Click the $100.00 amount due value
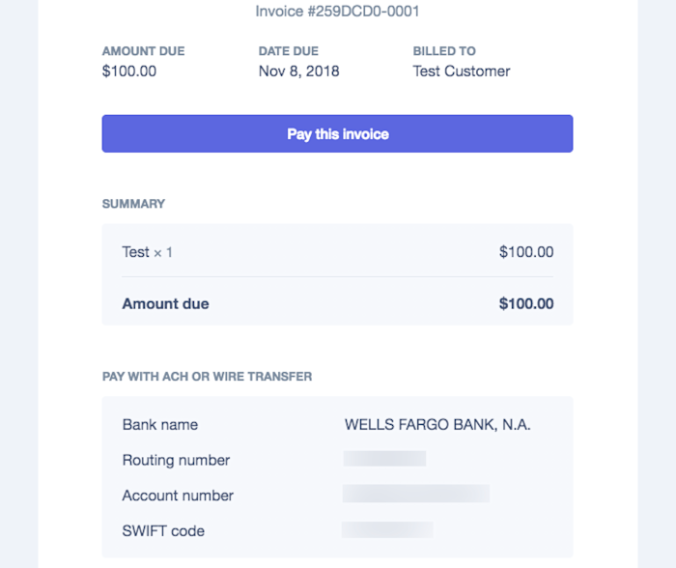The width and height of the screenshot is (676, 568). tap(129, 71)
